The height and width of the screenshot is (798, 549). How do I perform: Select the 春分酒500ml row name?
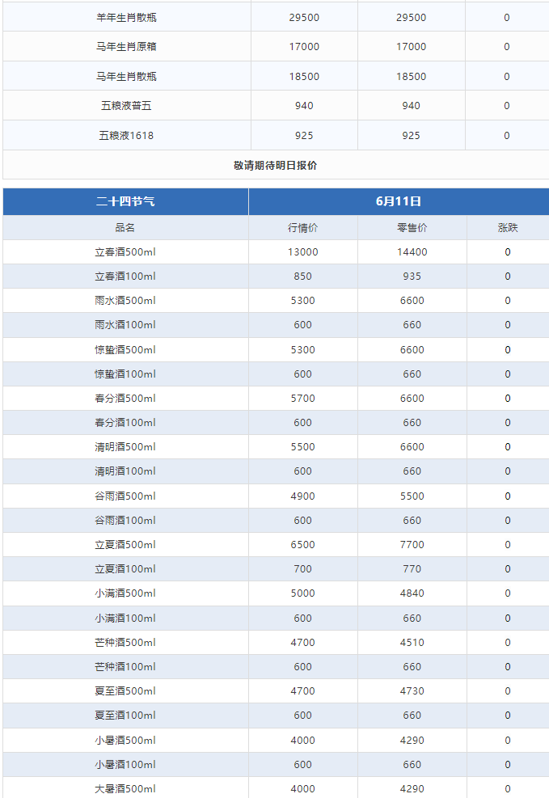pos(125,398)
